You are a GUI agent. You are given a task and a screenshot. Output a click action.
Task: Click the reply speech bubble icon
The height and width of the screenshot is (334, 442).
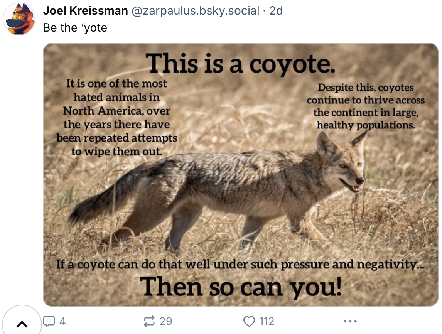click(49, 321)
